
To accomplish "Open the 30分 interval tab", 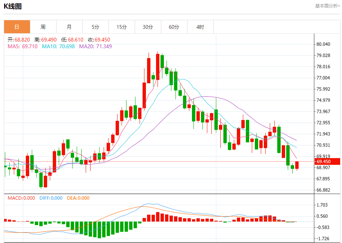I will (x=148, y=27).
